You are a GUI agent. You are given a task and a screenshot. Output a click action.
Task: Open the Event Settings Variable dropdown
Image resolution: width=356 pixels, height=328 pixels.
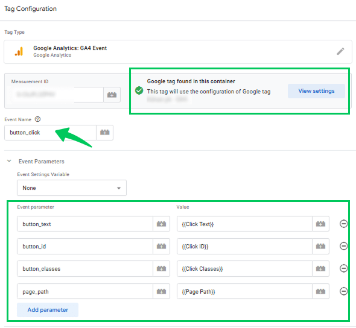72,188
